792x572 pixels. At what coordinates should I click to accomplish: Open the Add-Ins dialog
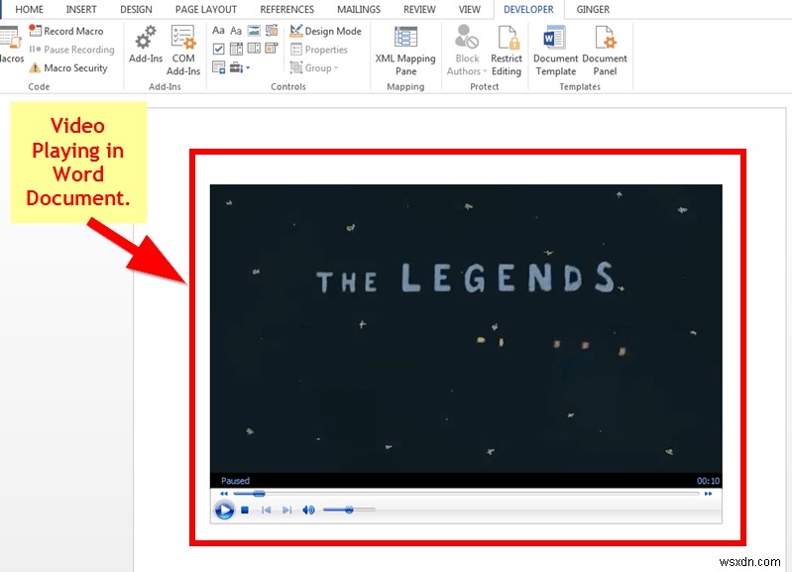pos(146,46)
